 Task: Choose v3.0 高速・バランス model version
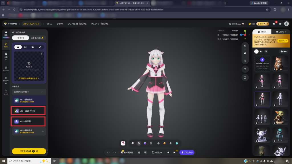[29, 111]
